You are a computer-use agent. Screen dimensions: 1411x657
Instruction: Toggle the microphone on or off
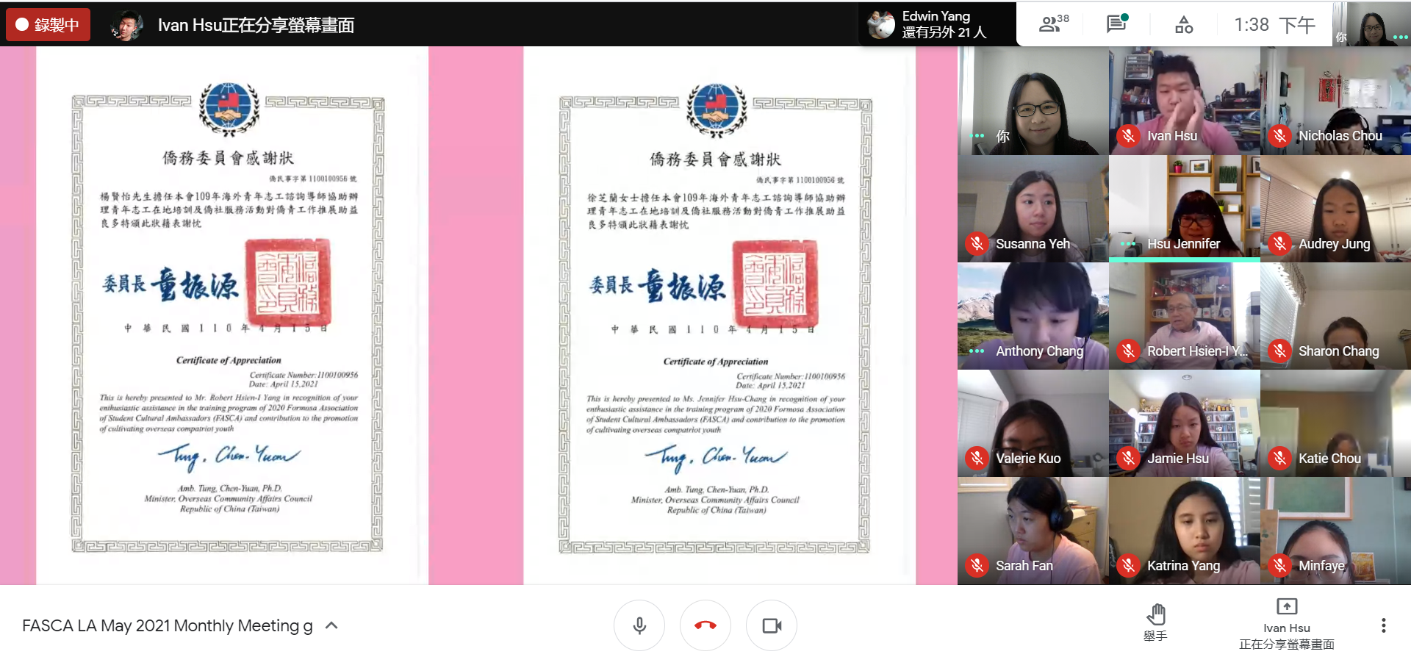point(639,625)
